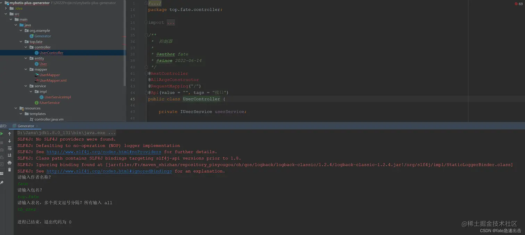
Task: Click the java source folder icon
Action: pos(22,25)
